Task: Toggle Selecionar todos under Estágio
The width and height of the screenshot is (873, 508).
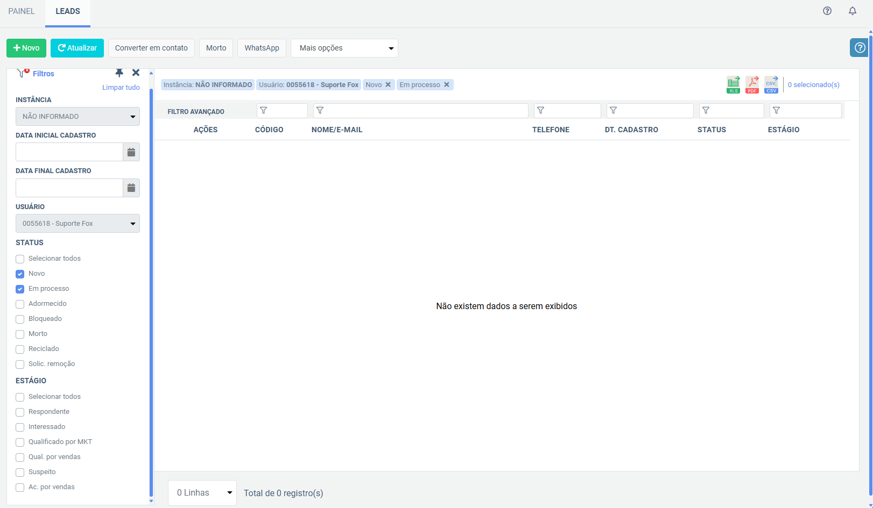Action: coord(20,397)
